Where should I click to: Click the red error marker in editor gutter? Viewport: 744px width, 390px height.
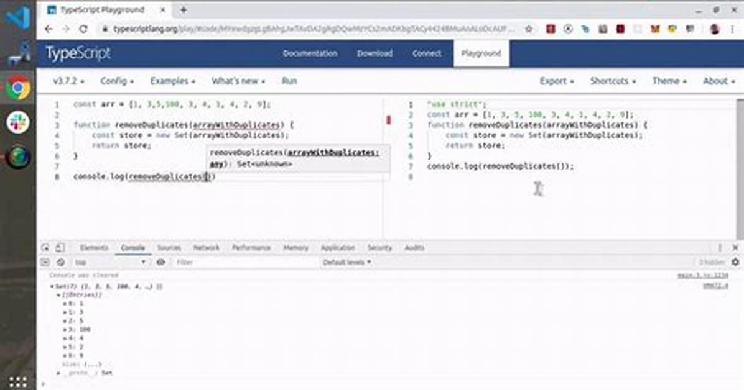click(x=389, y=120)
